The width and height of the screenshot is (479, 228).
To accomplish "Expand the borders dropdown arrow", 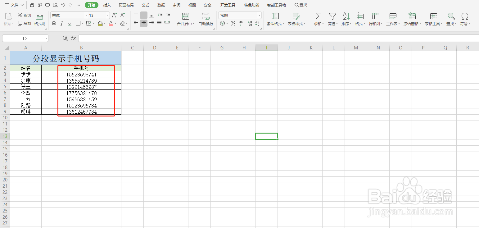I will coord(82,23).
